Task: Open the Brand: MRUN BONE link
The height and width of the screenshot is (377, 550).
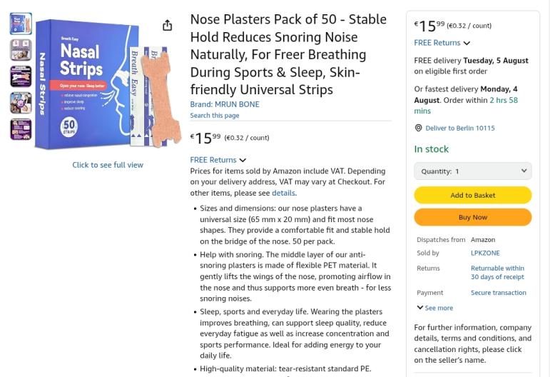Action: pos(225,104)
